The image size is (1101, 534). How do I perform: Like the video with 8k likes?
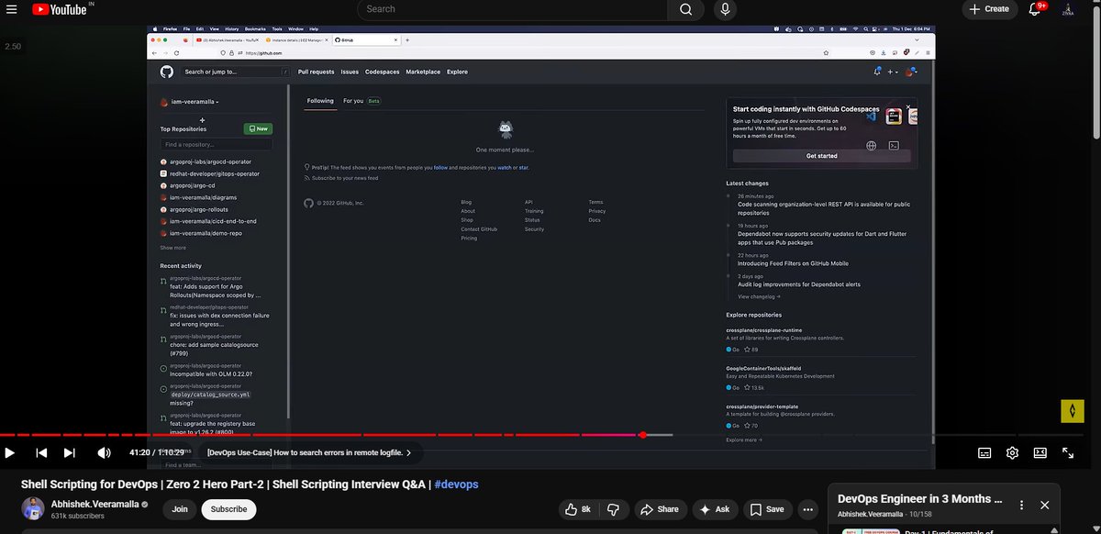pyautogui.click(x=578, y=509)
